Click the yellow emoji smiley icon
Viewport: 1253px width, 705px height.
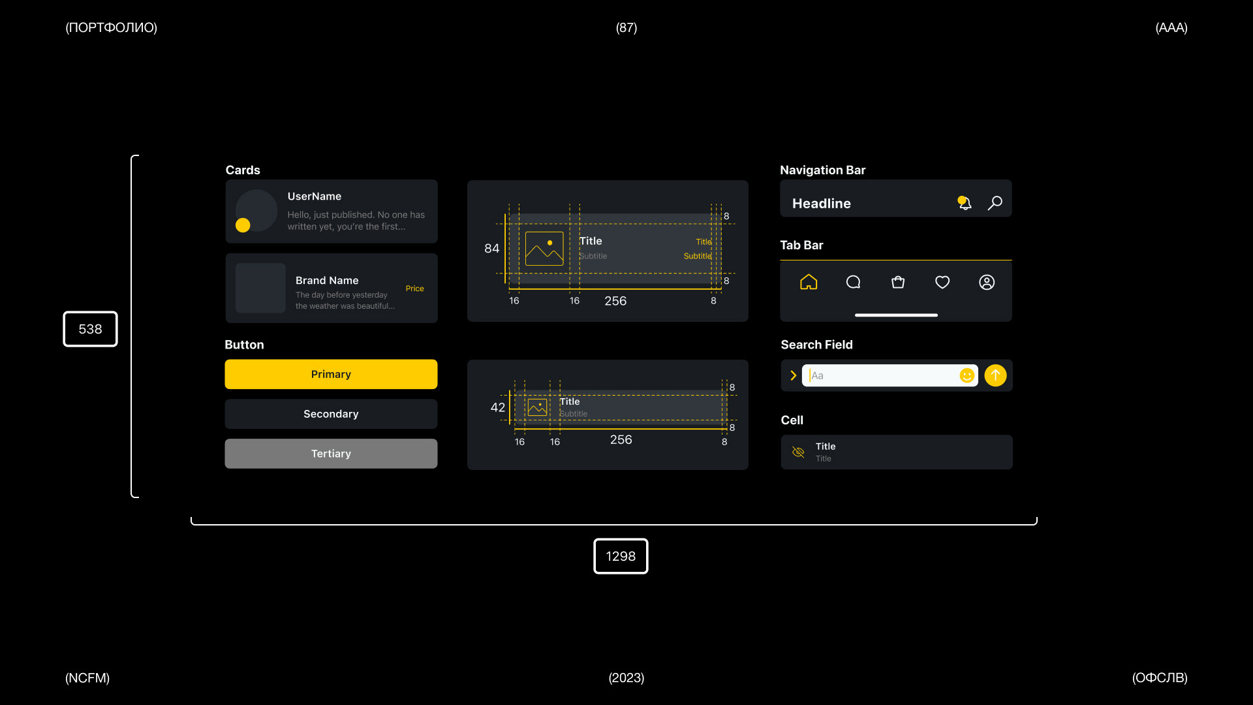point(967,375)
